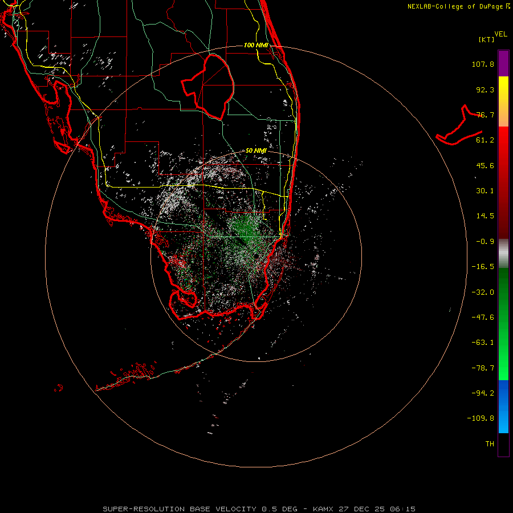Viewport: 513px width, 513px height.
Task: Click the KAMX station identifier in the caption
Action: [323, 509]
